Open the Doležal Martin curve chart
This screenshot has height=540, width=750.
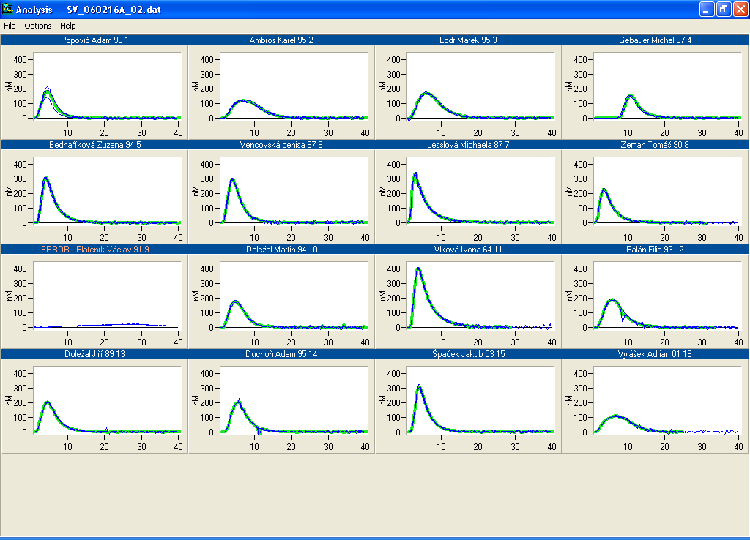[294, 294]
